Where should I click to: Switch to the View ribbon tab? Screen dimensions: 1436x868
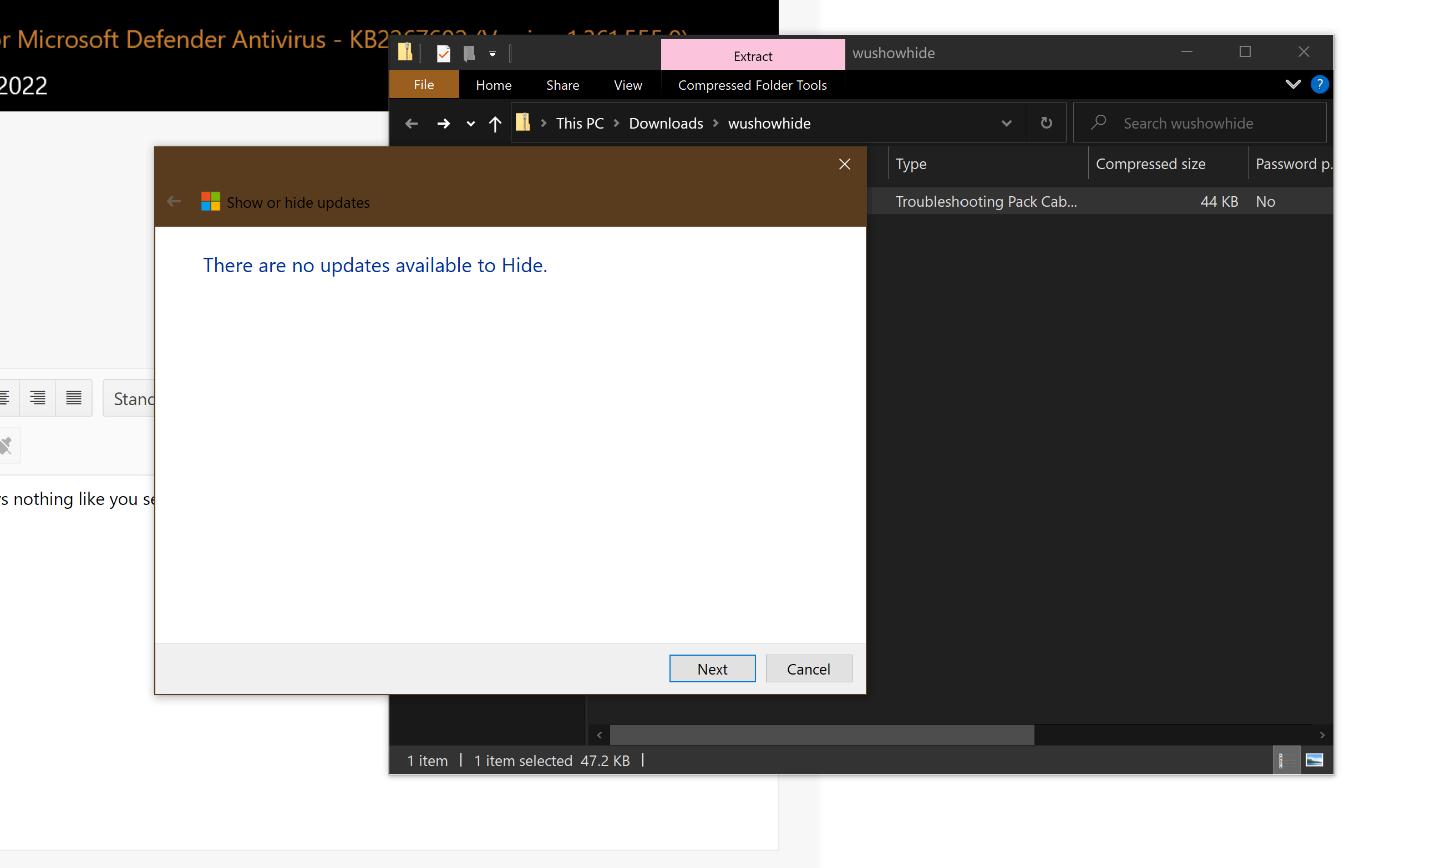pyautogui.click(x=628, y=85)
